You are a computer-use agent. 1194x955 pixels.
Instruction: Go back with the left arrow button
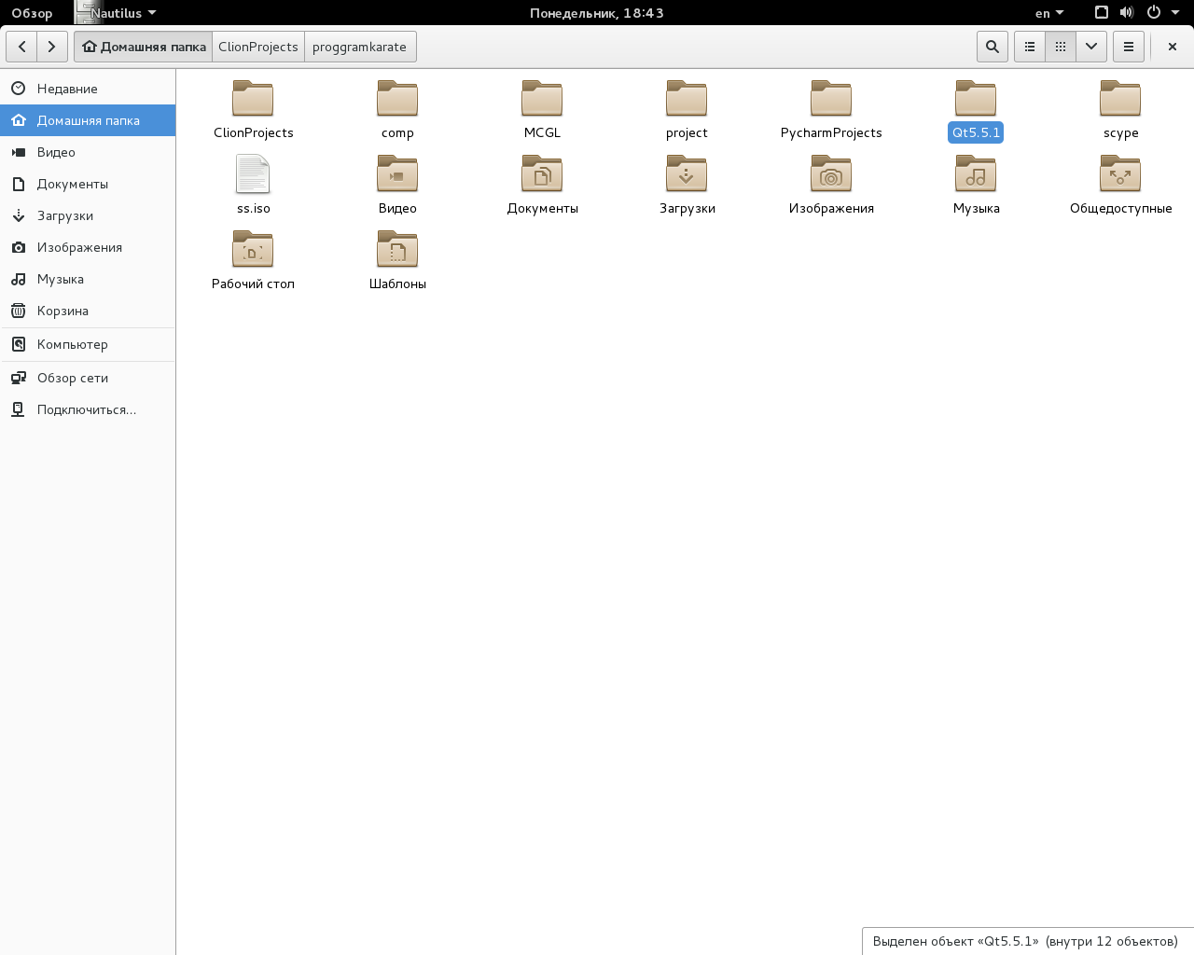tap(21, 47)
